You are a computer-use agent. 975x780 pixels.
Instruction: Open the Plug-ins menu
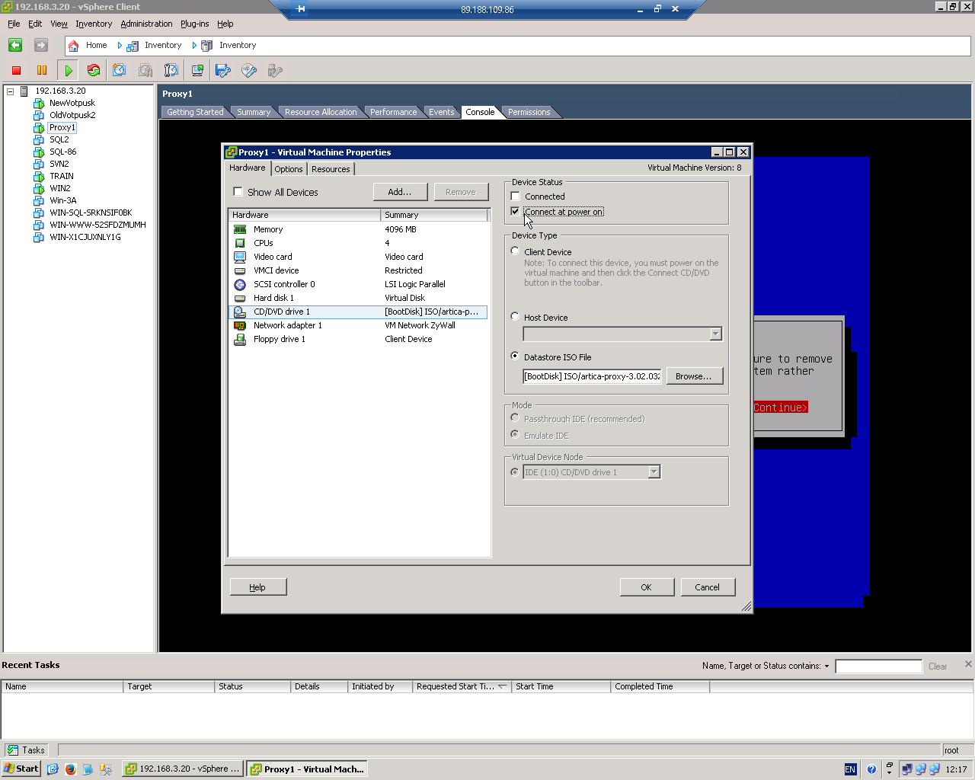(x=194, y=24)
